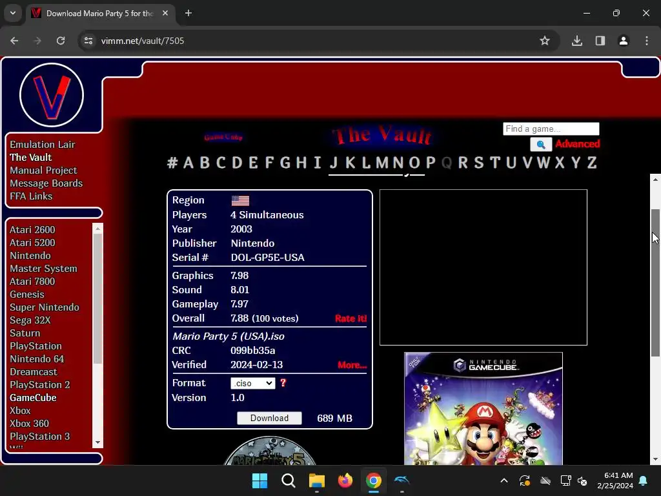
Task: Browse games starting with letter M
Action: pyautogui.click(x=382, y=162)
